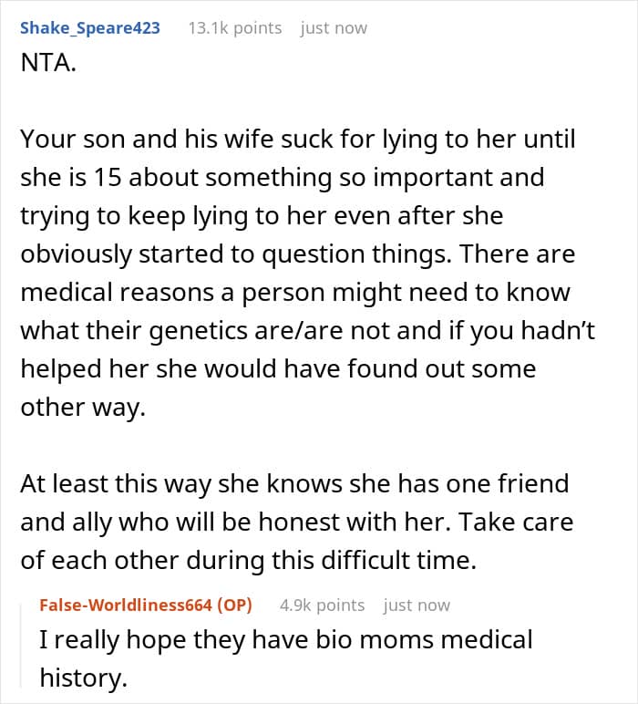
Task: Click the I really hope they have line
Action: point(286,639)
